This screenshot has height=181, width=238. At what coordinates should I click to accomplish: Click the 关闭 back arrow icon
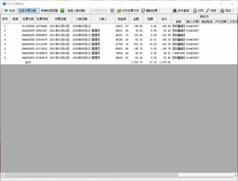pyautogui.click(x=6, y=11)
